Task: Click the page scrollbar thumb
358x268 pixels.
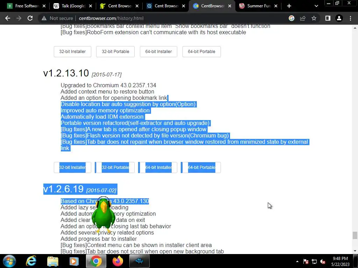Action: pyautogui.click(x=355, y=236)
